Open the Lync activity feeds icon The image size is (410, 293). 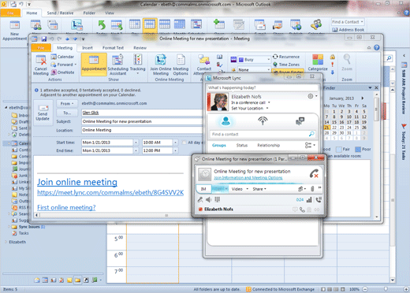[263, 121]
